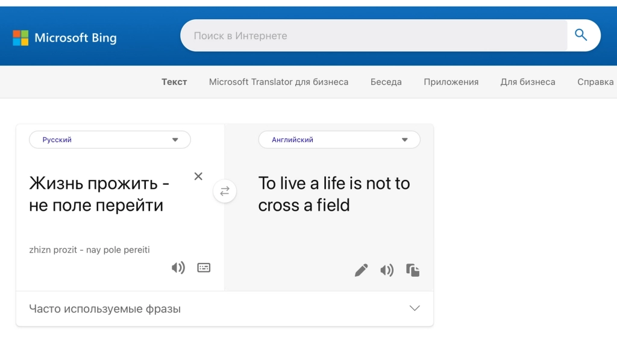Viewport: 617px width, 349px height.
Task: Focus the Поиск в Интернете search field
Action: coord(374,36)
